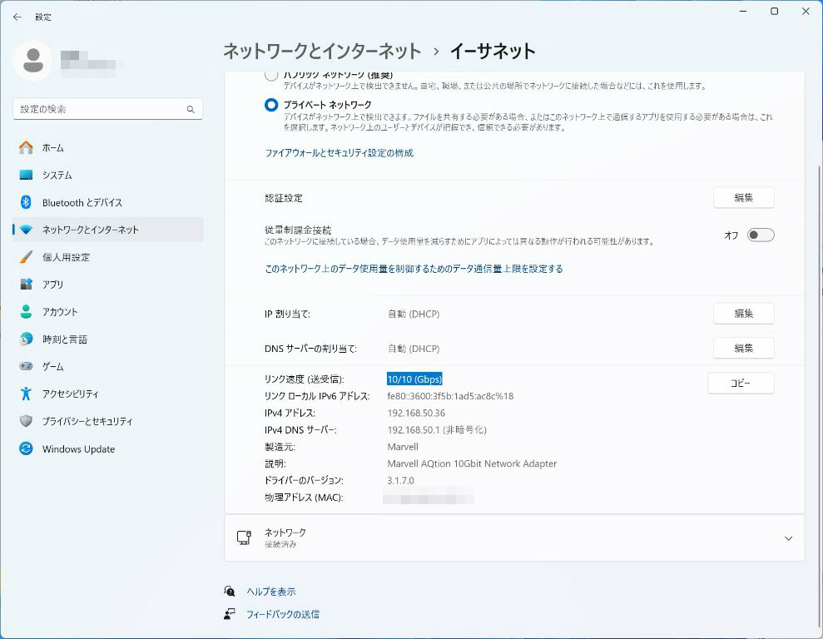The height and width of the screenshot is (639, 823).
Task: Click the Windows Update icon
Action: click(27, 449)
